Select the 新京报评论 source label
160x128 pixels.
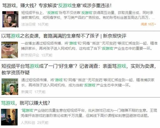tap(30, 55)
